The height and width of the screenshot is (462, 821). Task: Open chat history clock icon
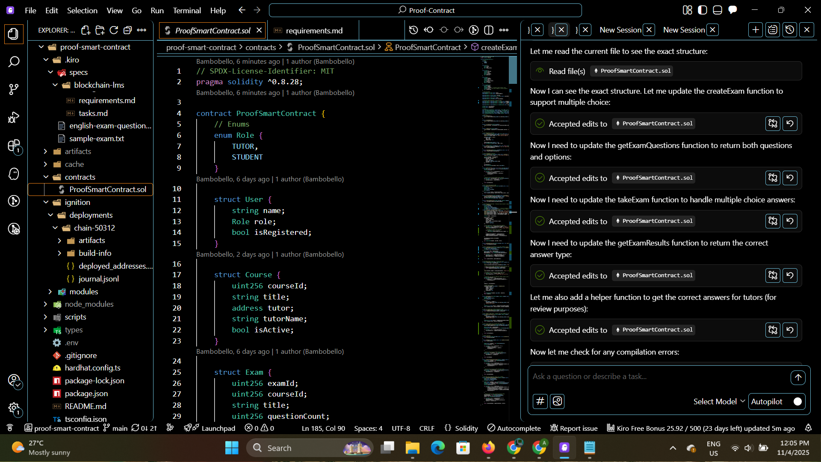click(x=790, y=30)
